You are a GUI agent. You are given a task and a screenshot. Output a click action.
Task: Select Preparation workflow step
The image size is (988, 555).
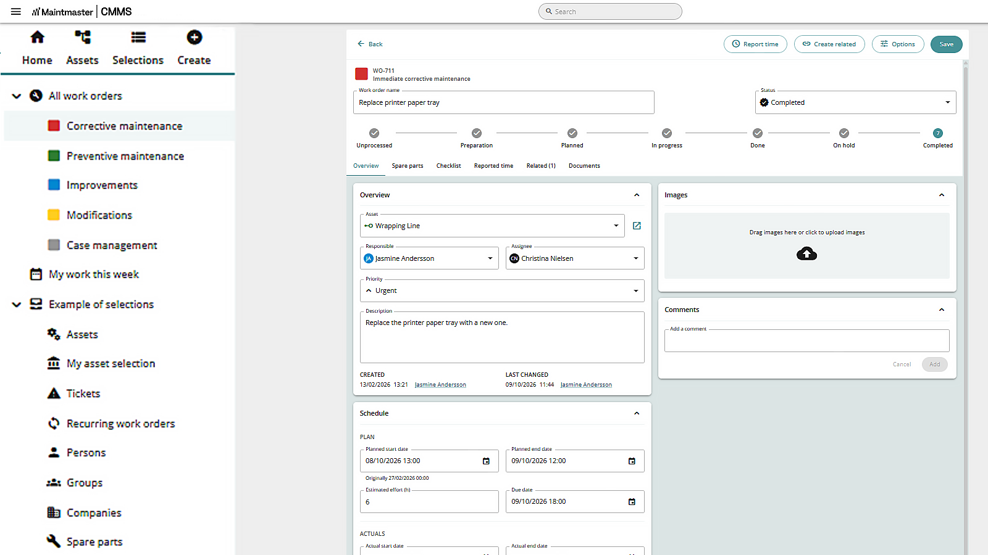pyautogui.click(x=477, y=139)
